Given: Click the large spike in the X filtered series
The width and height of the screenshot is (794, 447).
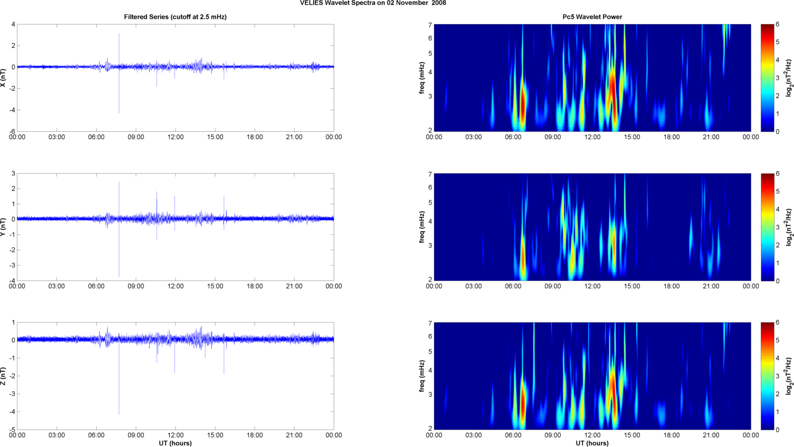Looking at the screenshot, I should (x=119, y=74).
